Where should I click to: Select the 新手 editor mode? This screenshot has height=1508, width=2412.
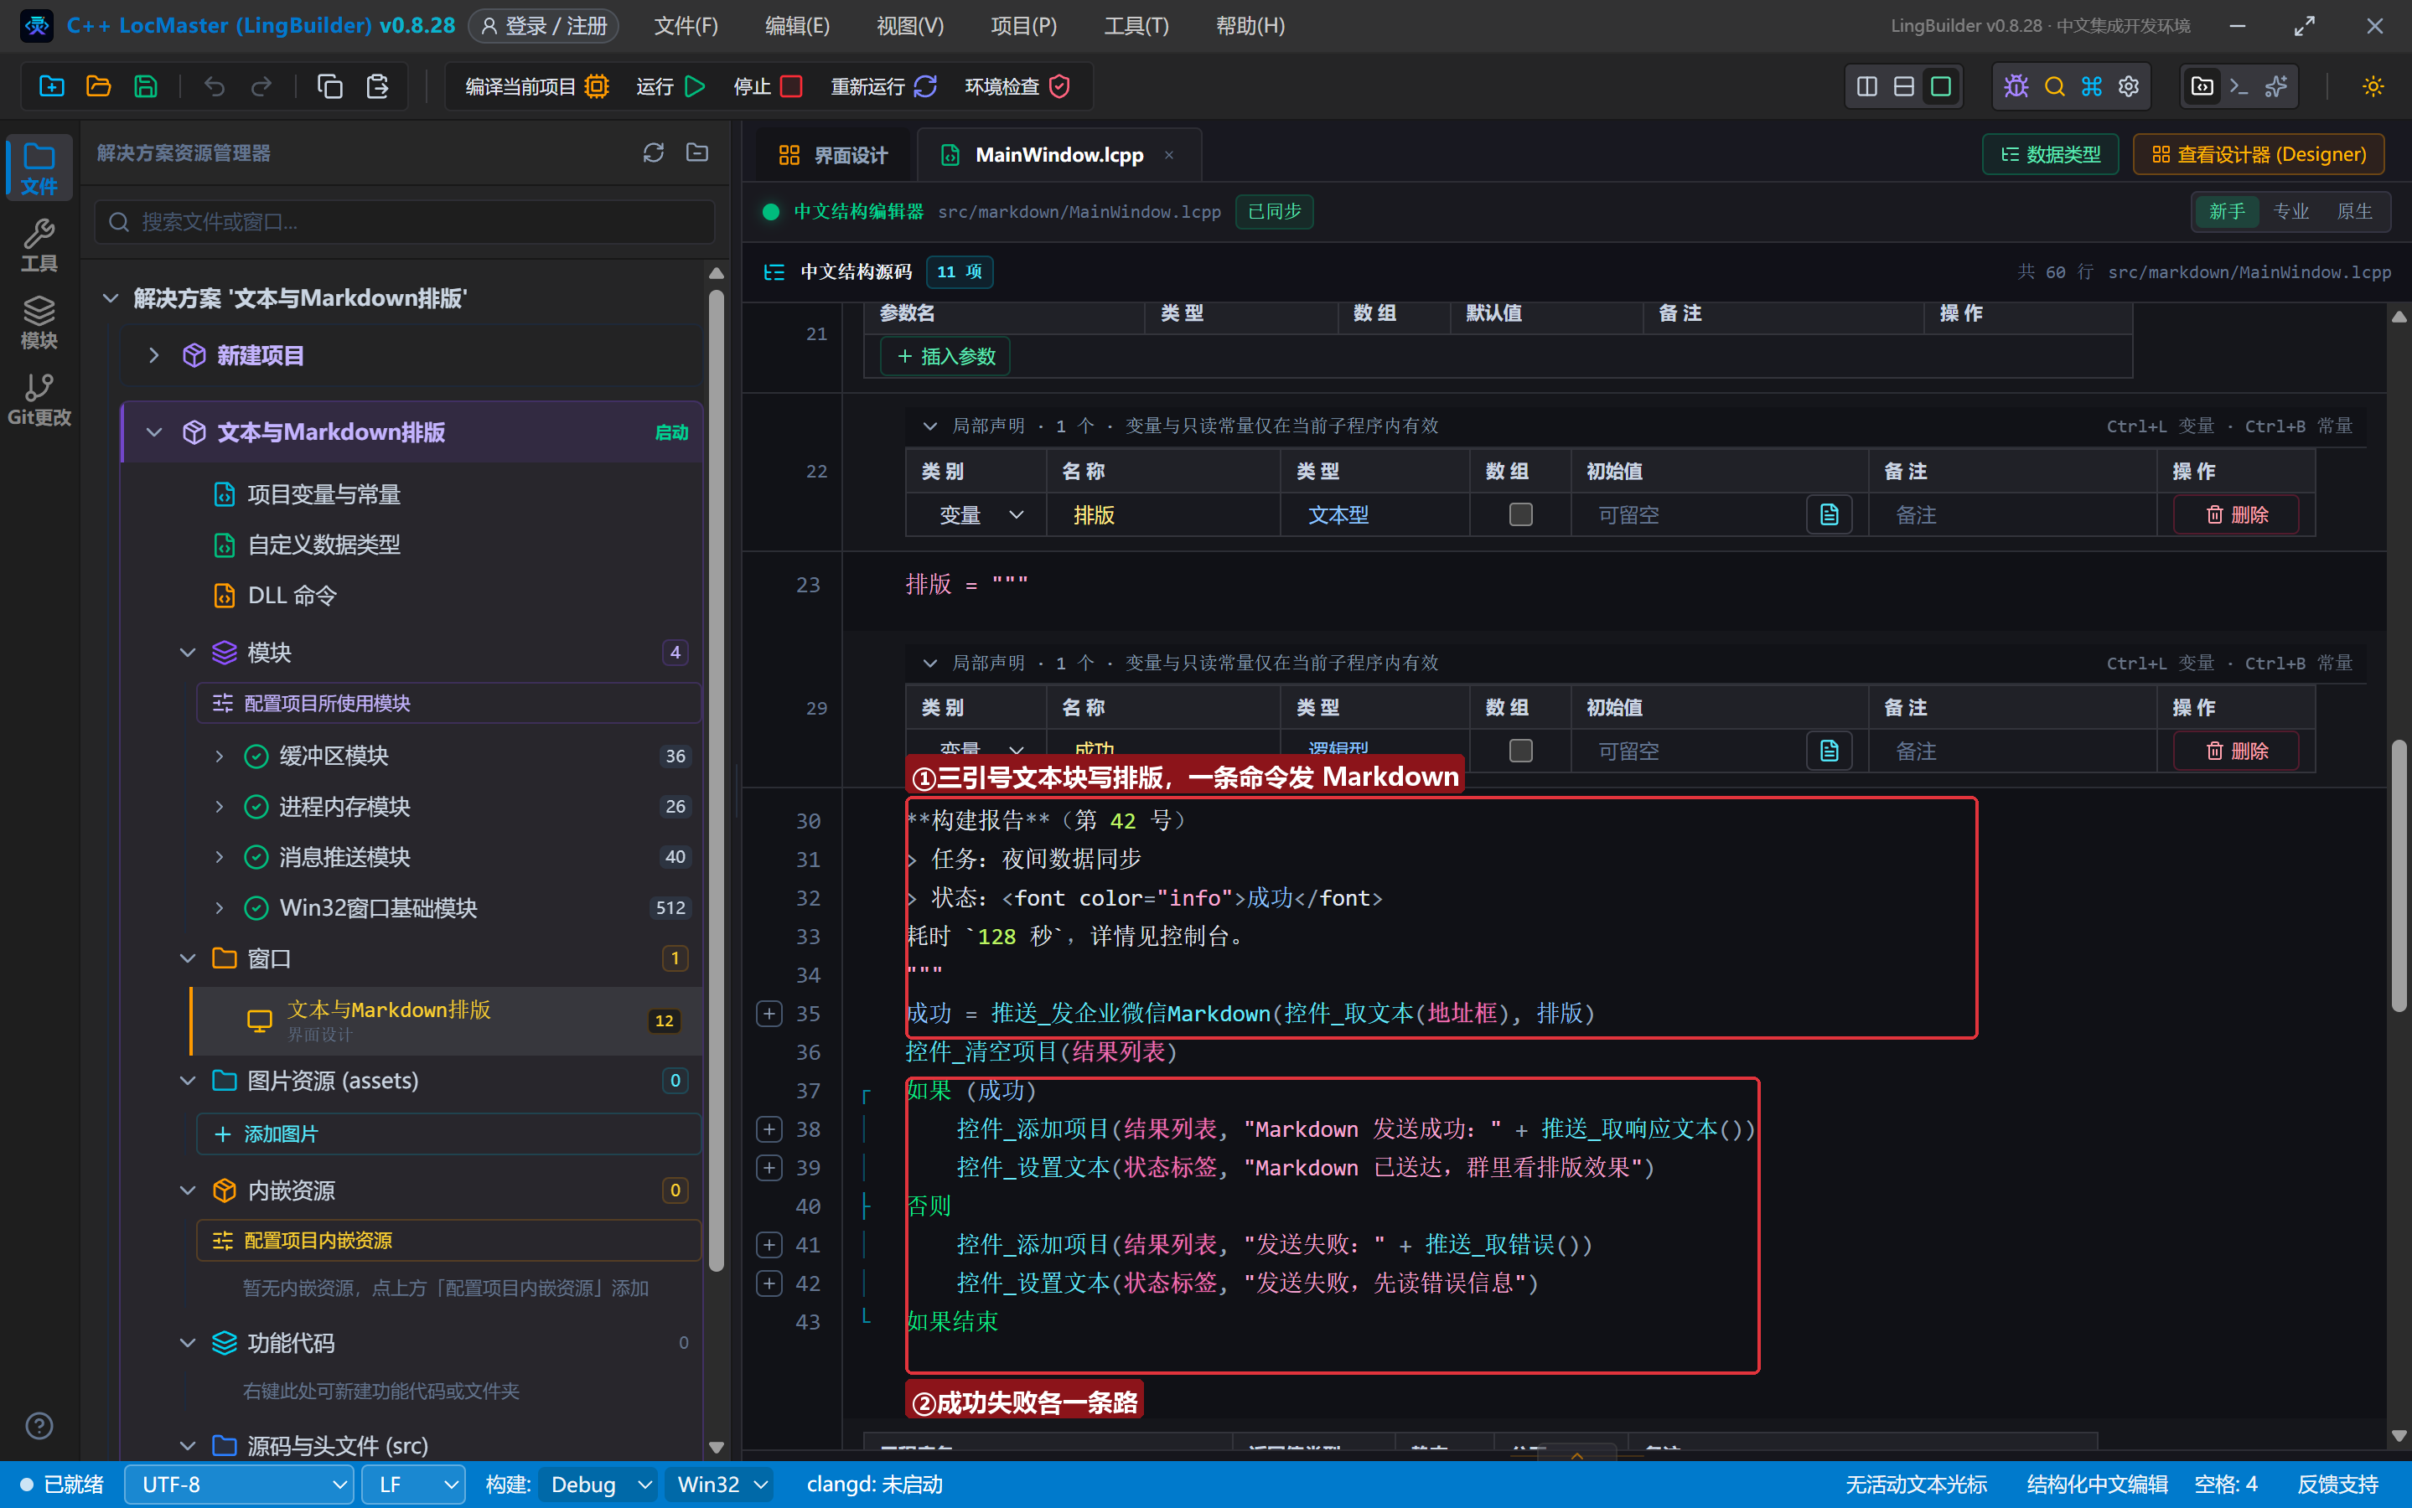(x=2227, y=211)
